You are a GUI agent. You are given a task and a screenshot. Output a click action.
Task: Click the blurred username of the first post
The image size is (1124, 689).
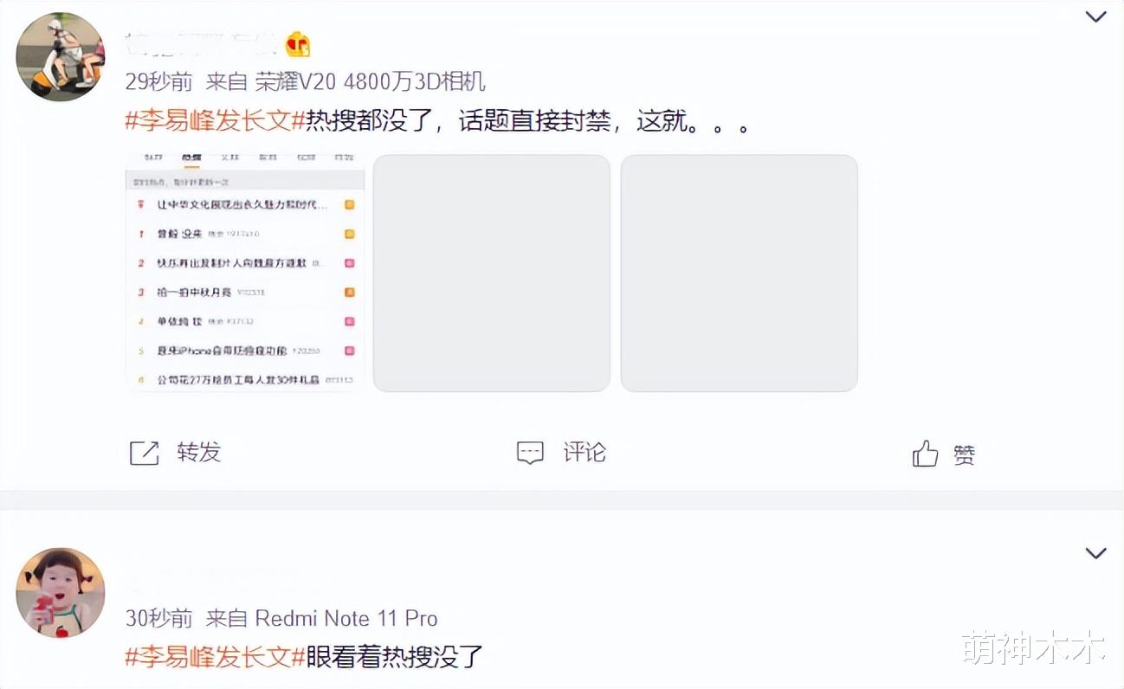[x=202, y=43]
